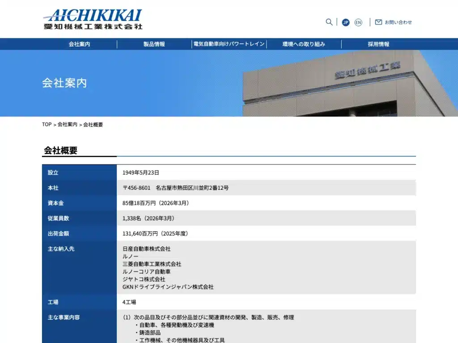Open お問い合わせ contact link
Image resolution: width=458 pixels, height=343 pixels.
point(398,22)
